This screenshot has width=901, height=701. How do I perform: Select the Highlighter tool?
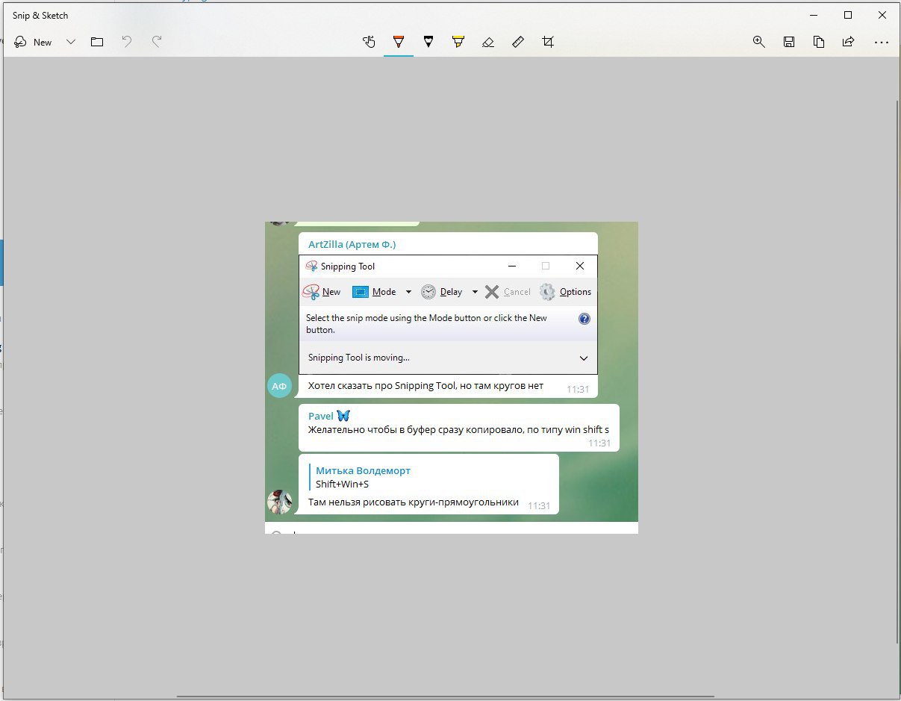(458, 42)
